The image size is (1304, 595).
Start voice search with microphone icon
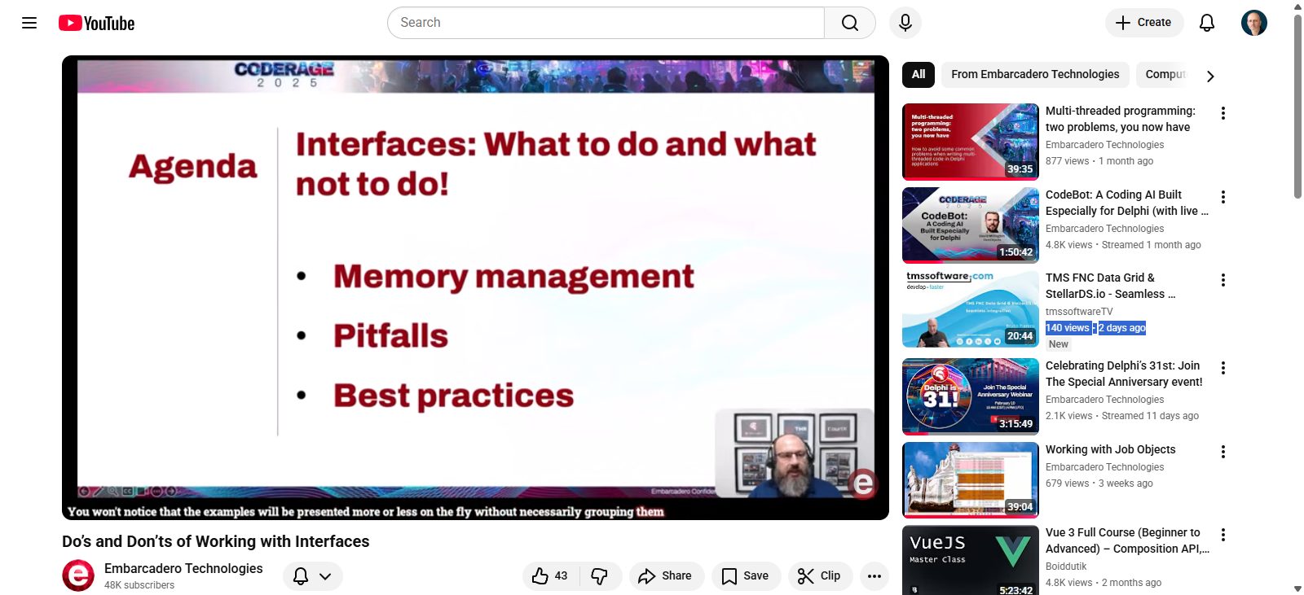pos(905,23)
